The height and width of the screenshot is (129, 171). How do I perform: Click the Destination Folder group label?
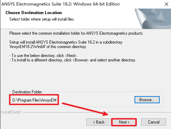pyautogui.click(x=27, y=92)
